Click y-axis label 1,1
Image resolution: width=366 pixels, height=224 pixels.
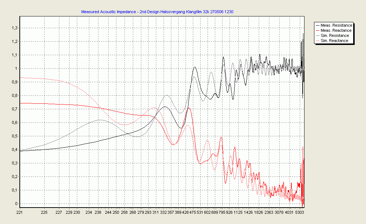pos(15,55)
